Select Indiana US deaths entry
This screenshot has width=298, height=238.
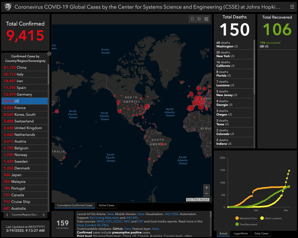234,142
